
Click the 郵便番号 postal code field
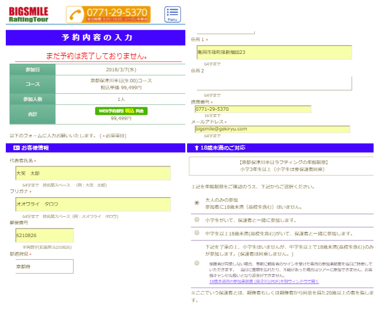pyautogui.click(x=45, y=235)
